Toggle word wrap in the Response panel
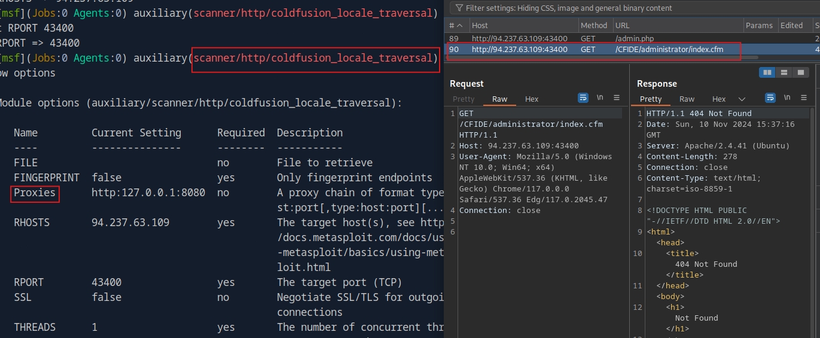820x338 pixels. (x=770, y=98)
